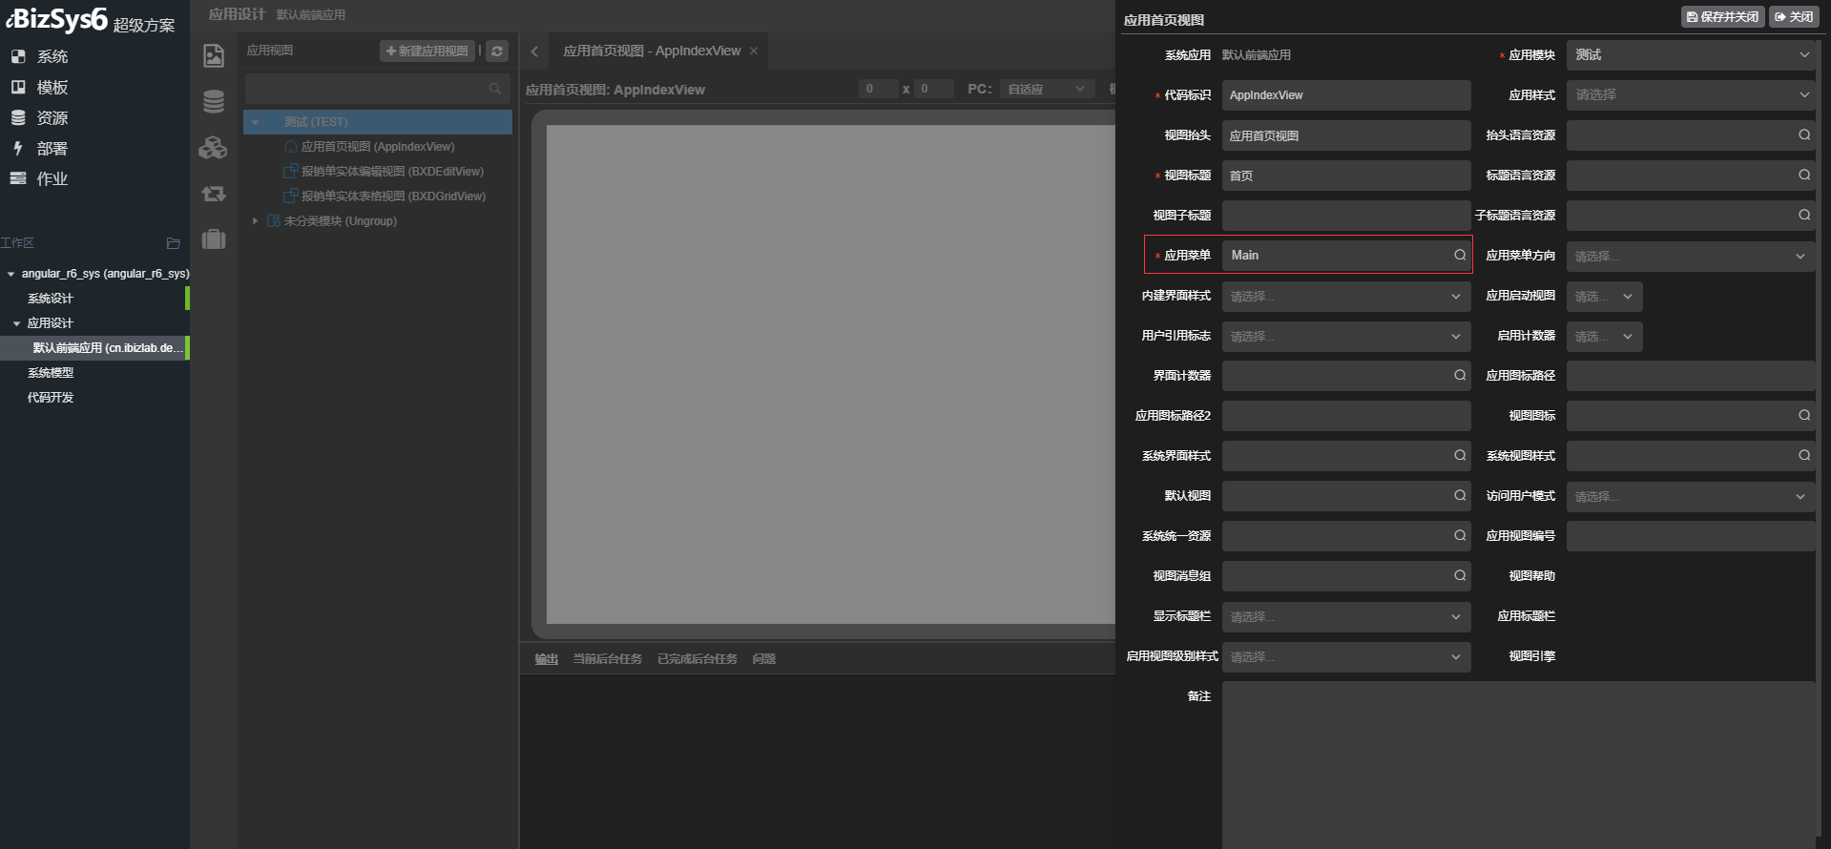
Task: Switch to the 输出 tab
Action: click(x=547, y=659)
